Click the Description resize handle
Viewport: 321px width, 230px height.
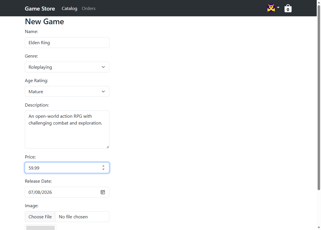(108, 147)
